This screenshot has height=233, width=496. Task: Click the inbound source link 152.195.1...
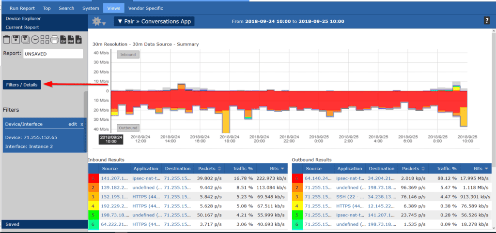click(x=115, y=196)
